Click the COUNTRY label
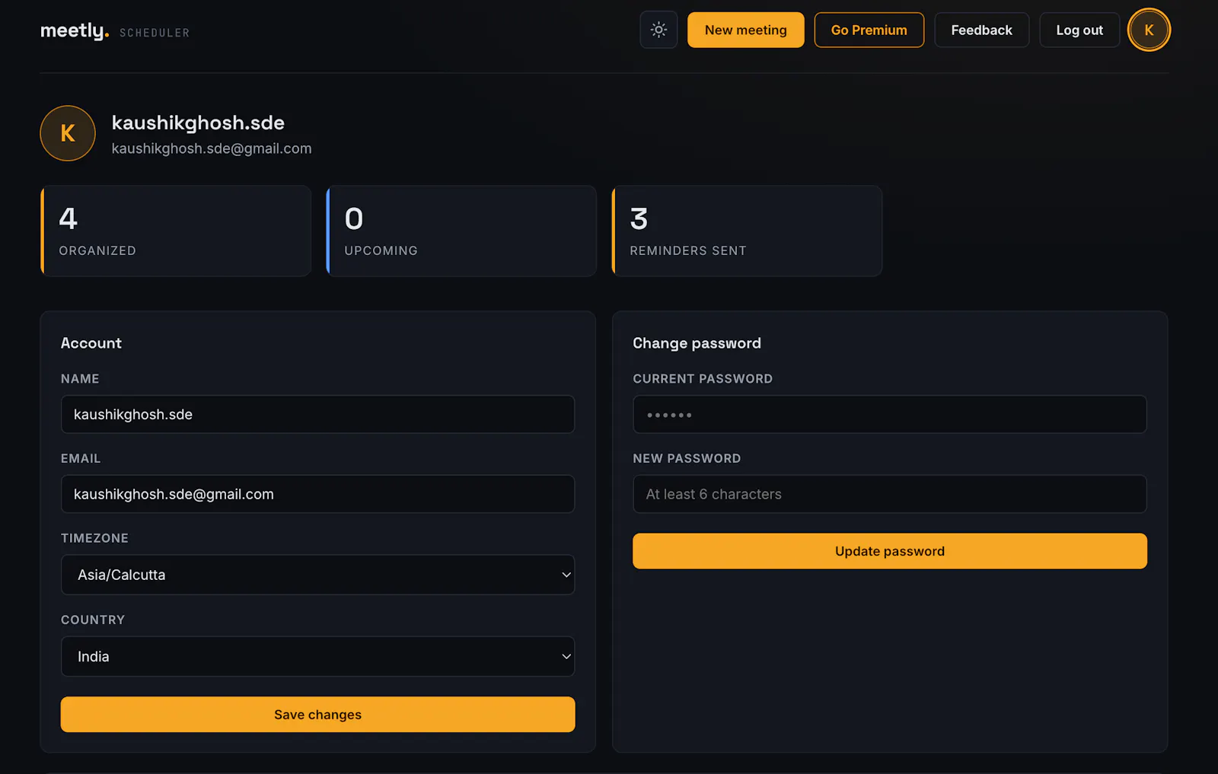1218x774 pixels. click(93, 620)
